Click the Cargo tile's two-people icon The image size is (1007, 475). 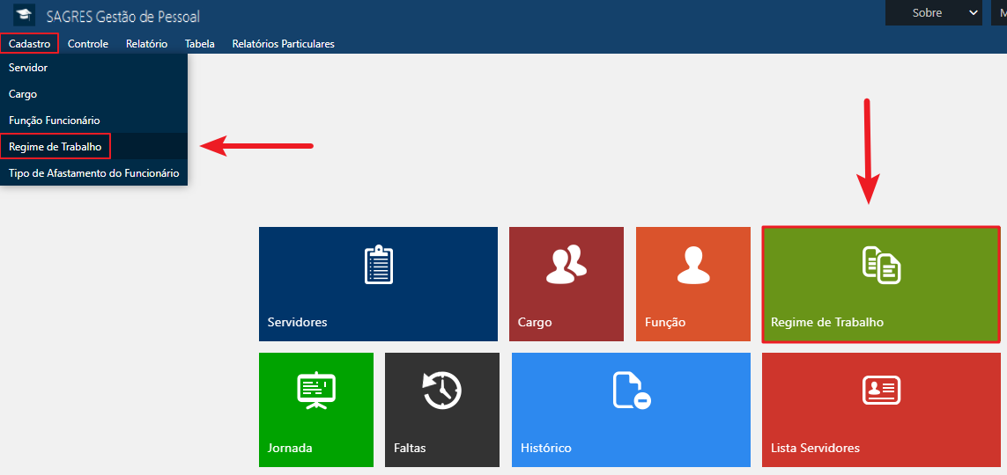coord(566,265)
